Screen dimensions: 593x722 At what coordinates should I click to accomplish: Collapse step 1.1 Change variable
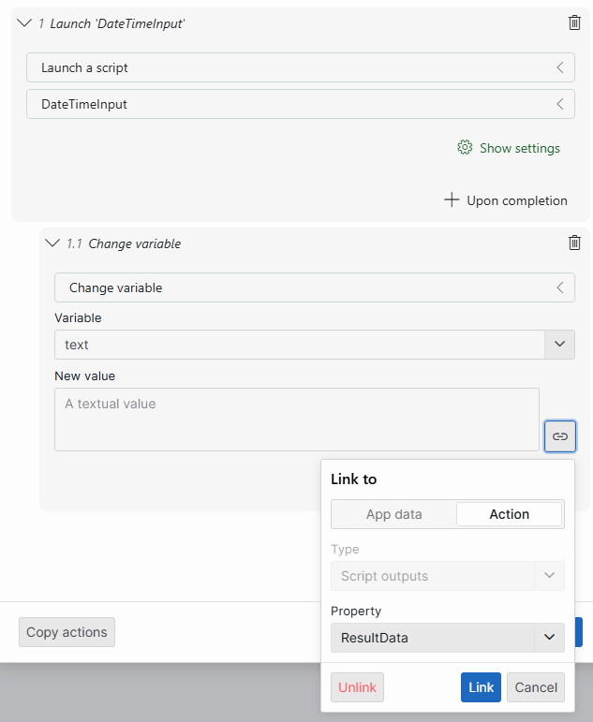tap(52, 243)
